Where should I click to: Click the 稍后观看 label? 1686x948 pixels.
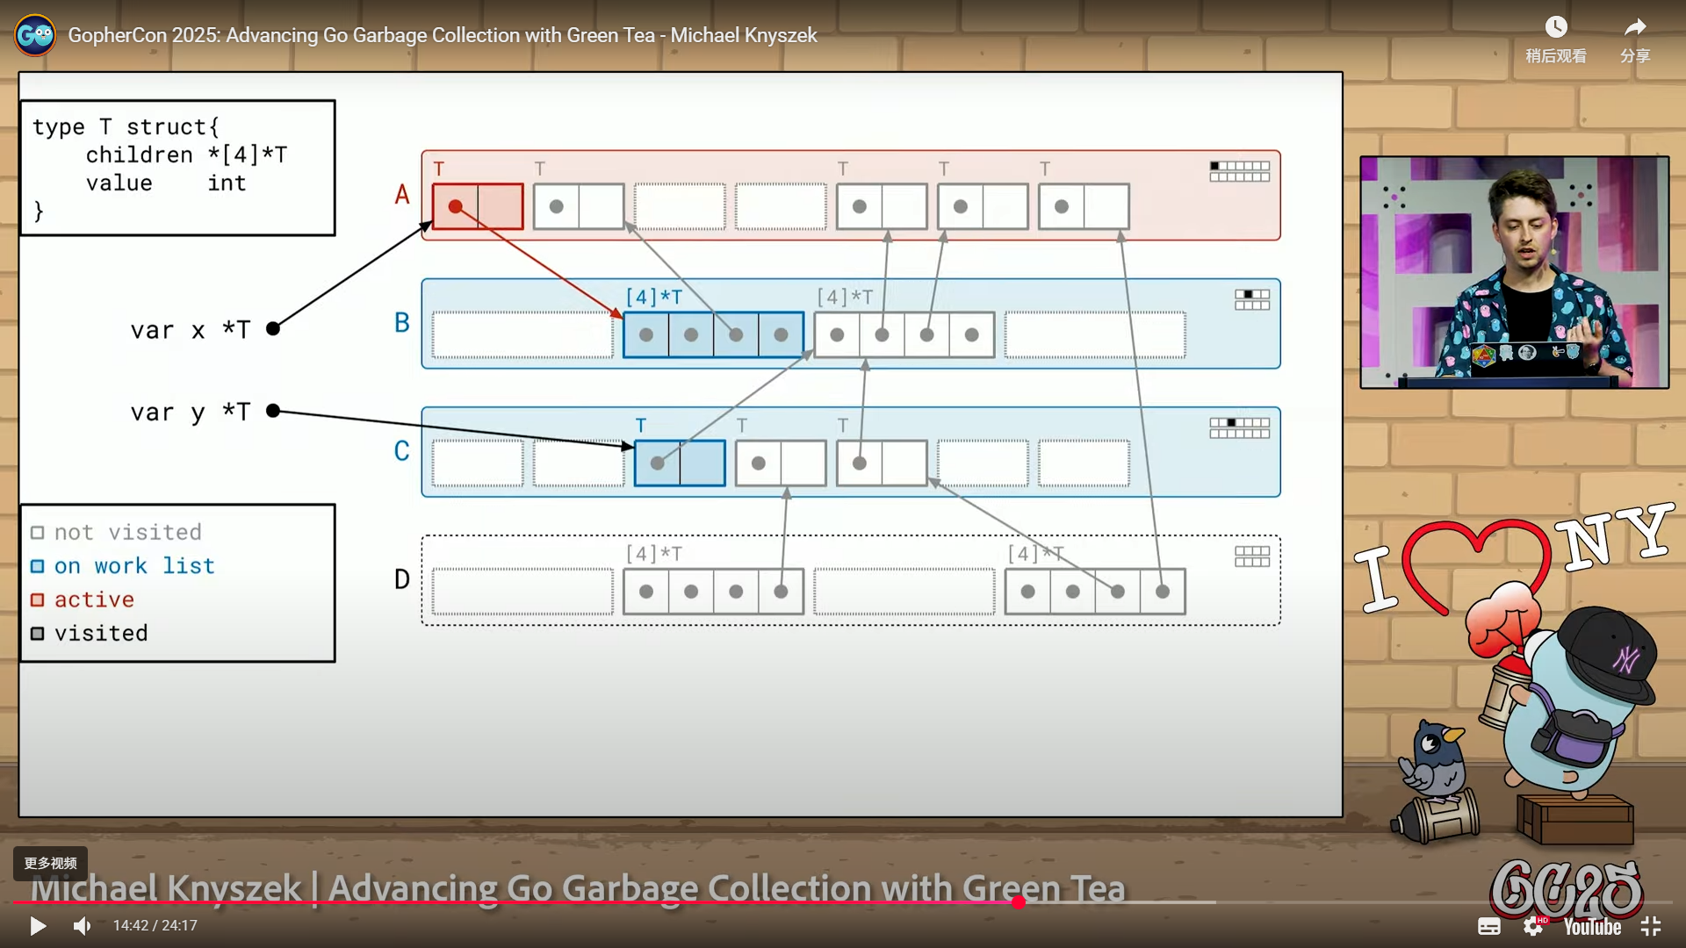coord(1555,56)
